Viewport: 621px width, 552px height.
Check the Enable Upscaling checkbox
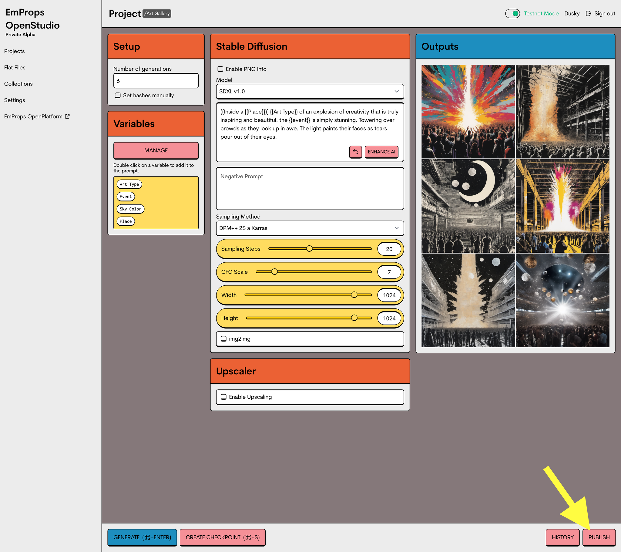click(223, 397)
